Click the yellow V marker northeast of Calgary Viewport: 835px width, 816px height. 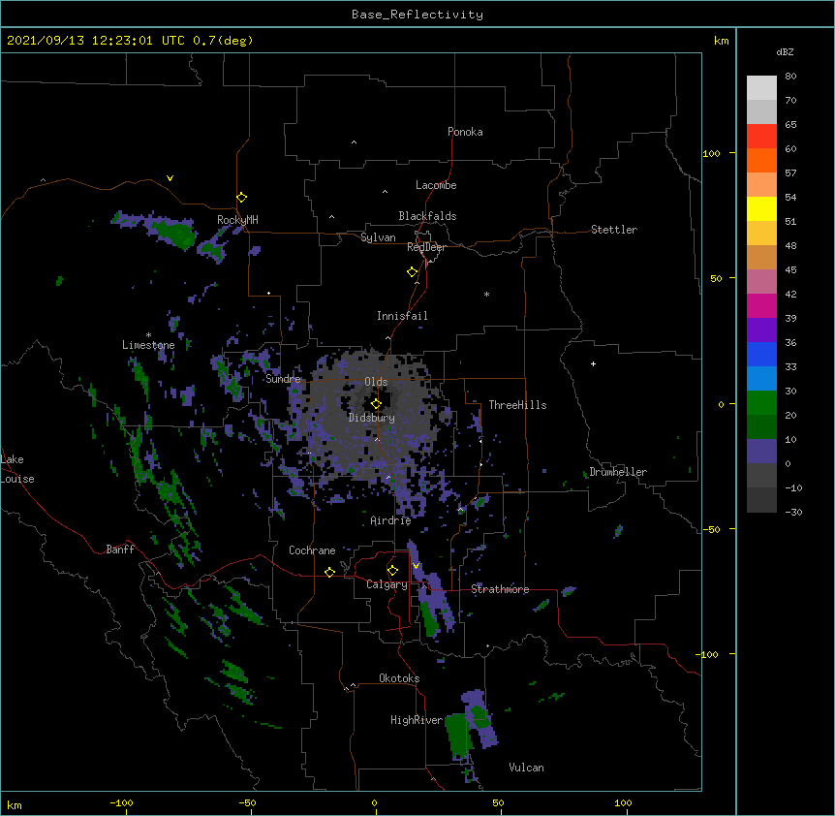pyautogui.click(x=416, y=566)
